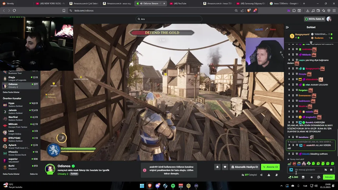The width and height of the screenshot is (338, 190).
Task: Share the stream via share icon
Action: click(x=261, y=175)
